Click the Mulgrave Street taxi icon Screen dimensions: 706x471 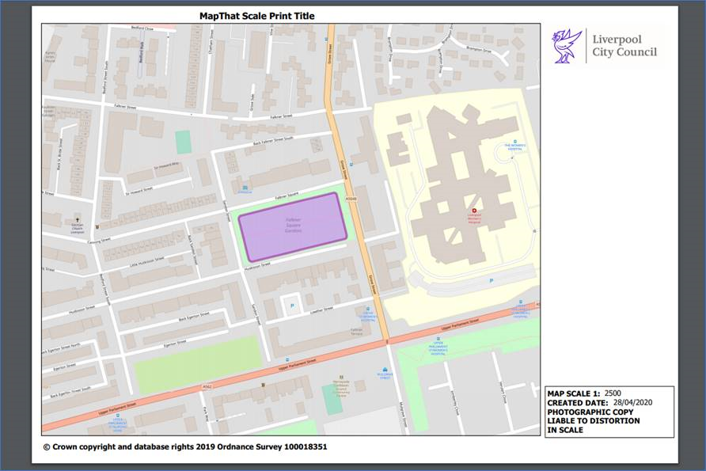point(385,369)
